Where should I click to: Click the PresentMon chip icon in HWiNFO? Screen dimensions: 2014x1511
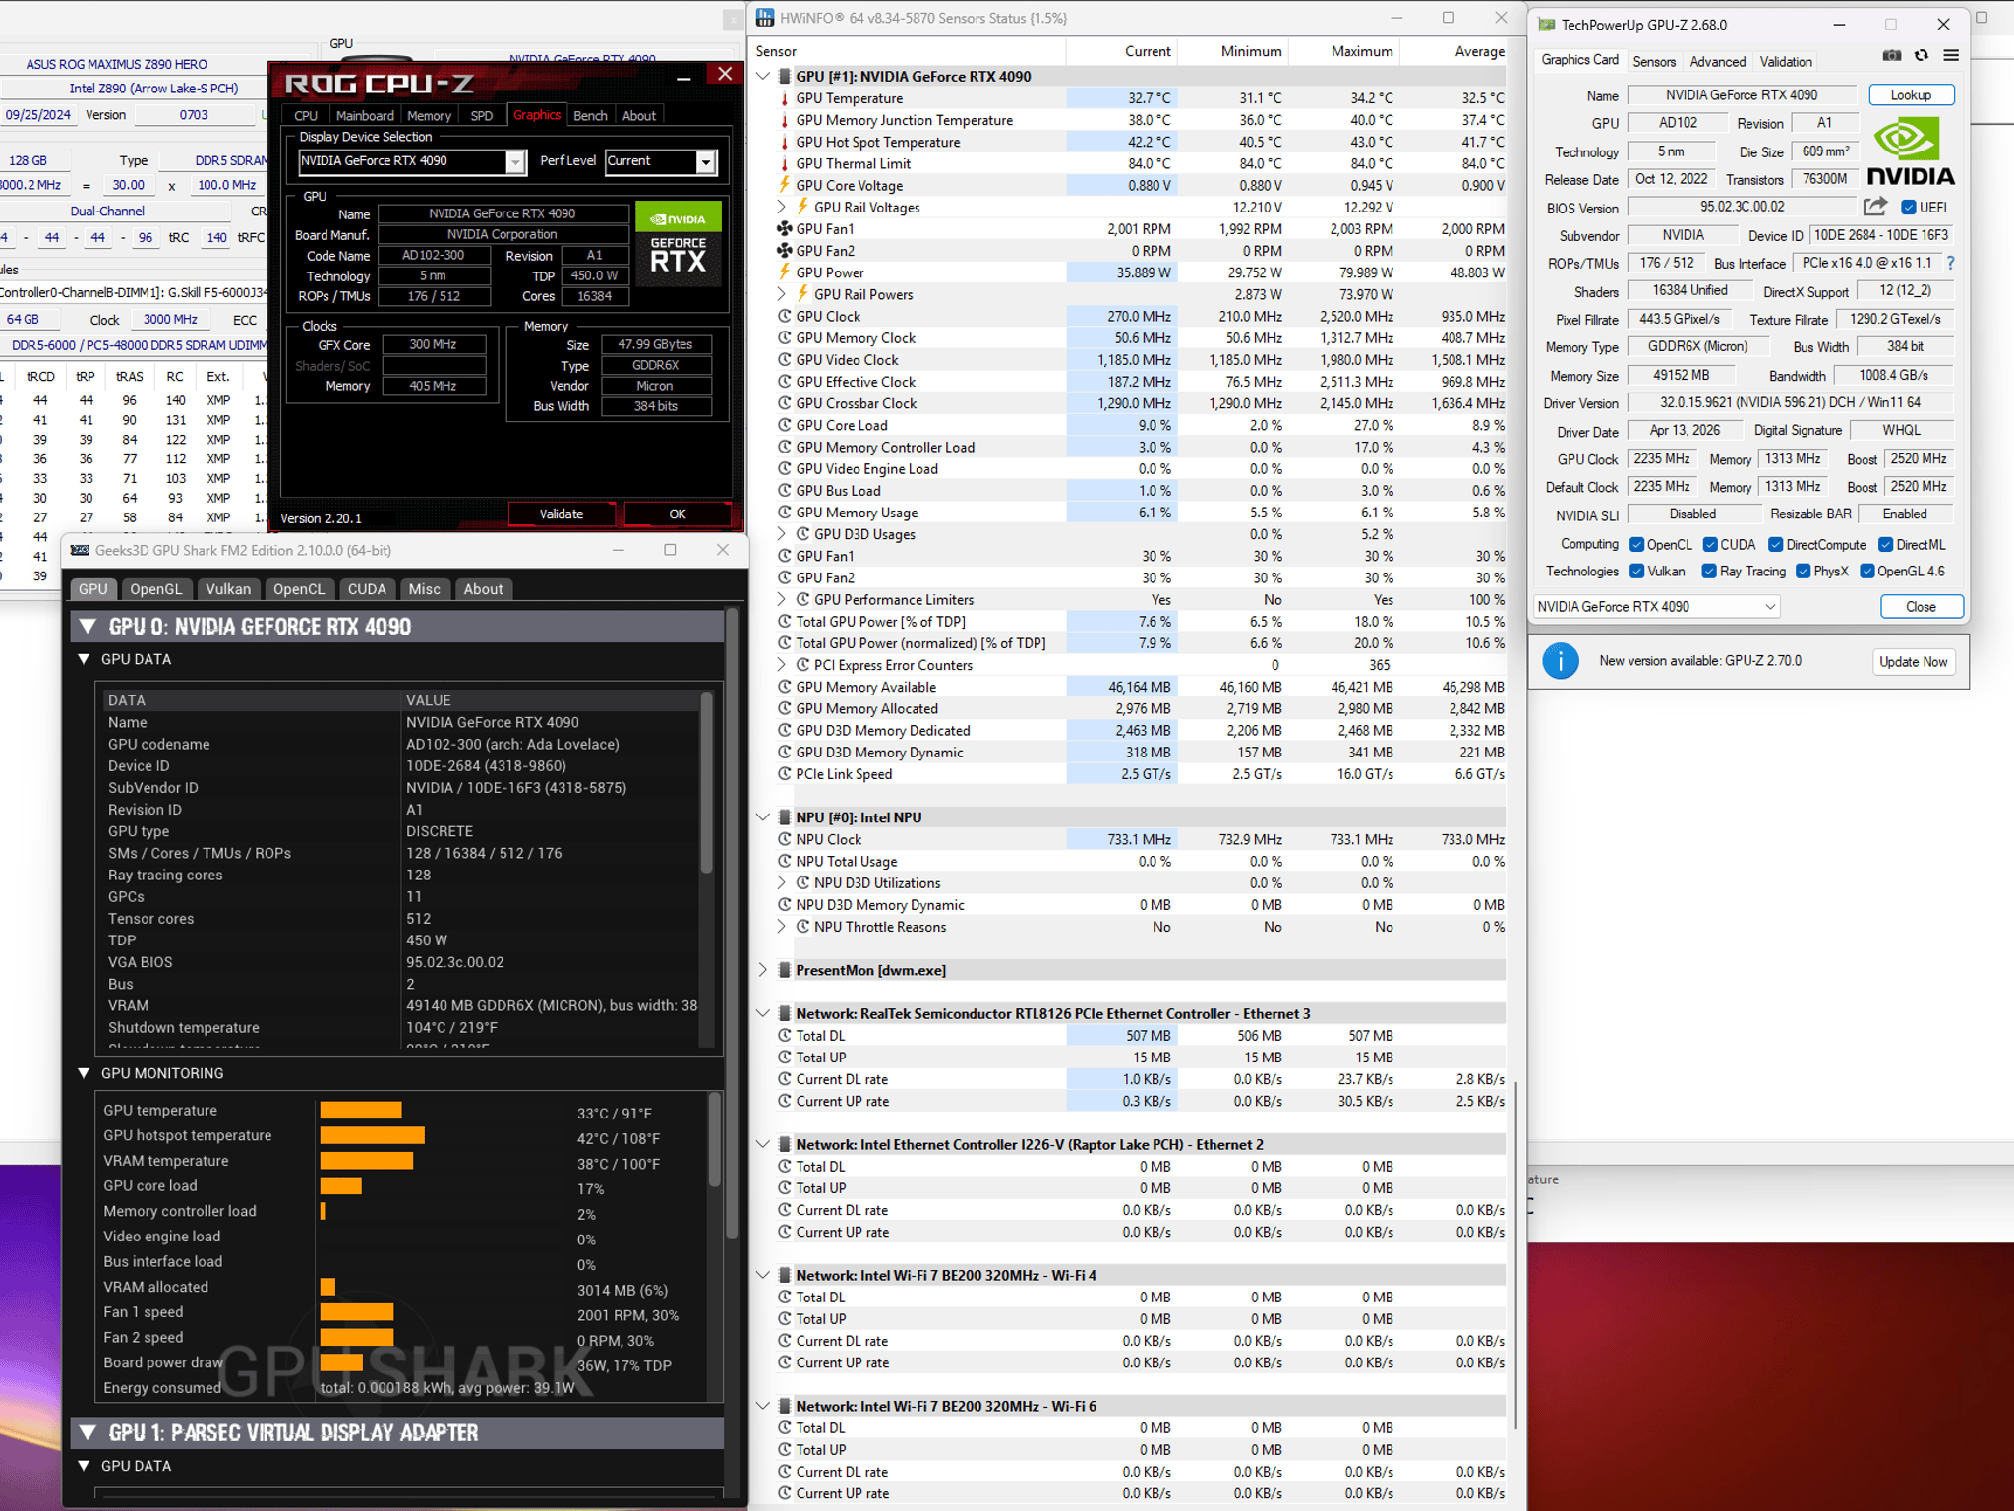coord(784,970)
